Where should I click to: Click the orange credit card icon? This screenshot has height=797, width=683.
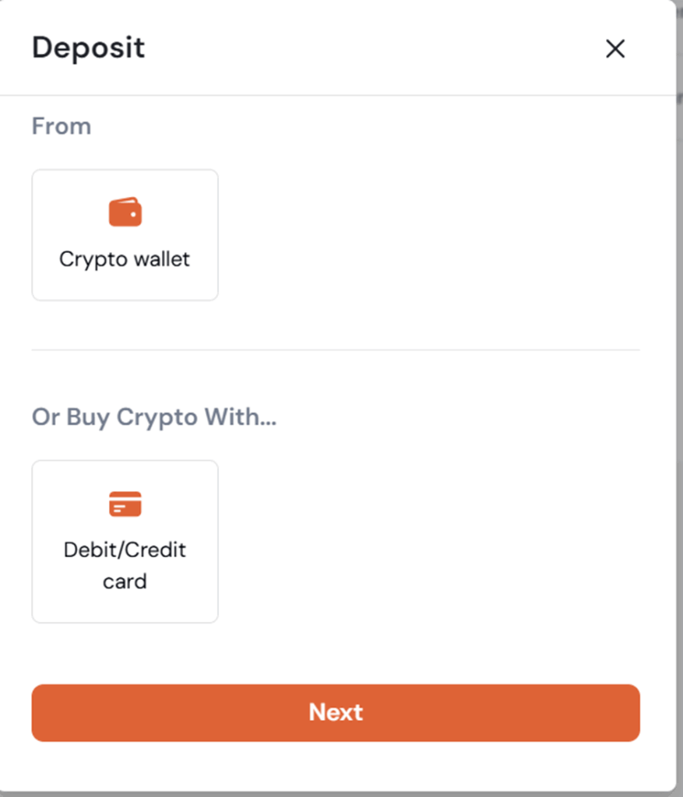point(125,504)
